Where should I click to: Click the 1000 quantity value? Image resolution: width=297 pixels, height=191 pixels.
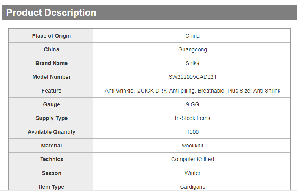[x=192, y=132]
